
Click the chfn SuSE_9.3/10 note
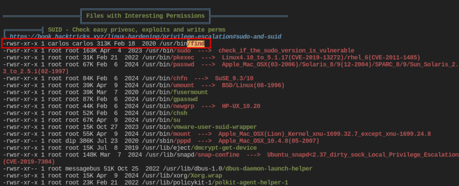click(x=234, y=79)
